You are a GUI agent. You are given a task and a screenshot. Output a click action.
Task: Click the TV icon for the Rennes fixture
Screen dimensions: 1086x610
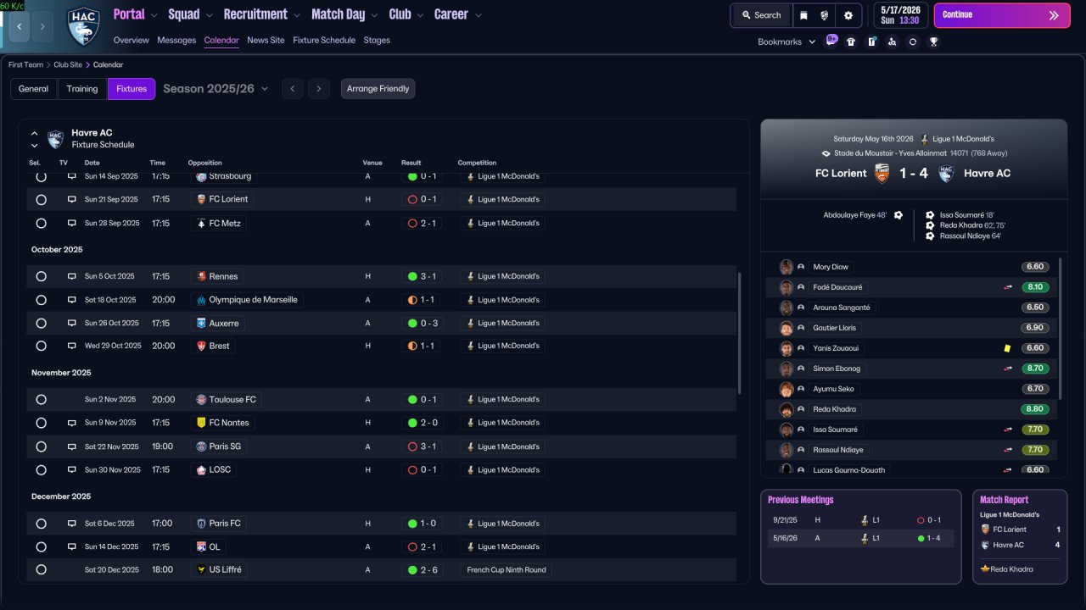coord(71,276)
